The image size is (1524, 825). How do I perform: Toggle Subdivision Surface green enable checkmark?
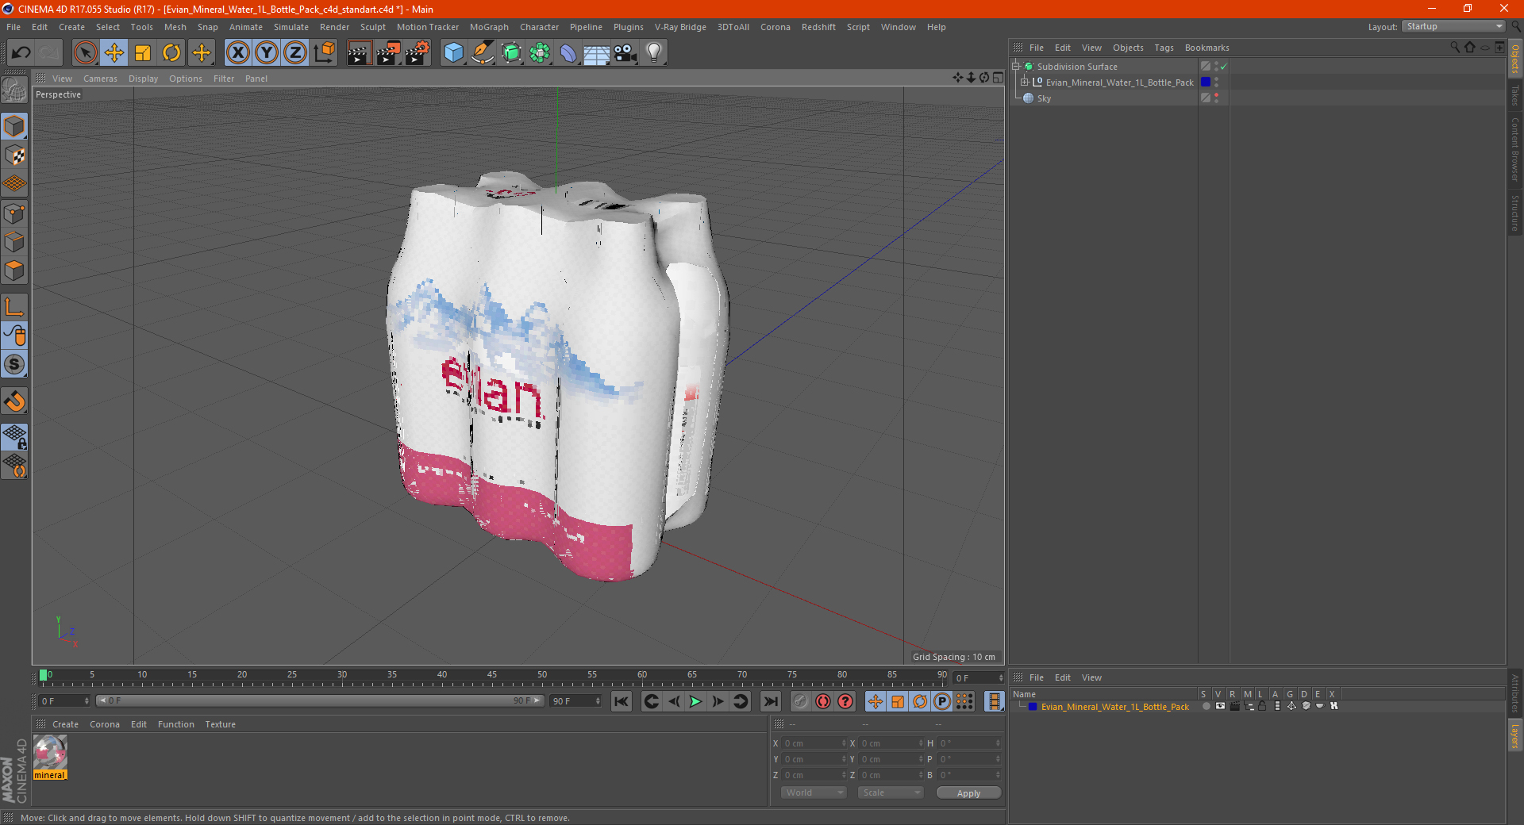tap(1223, 67)
